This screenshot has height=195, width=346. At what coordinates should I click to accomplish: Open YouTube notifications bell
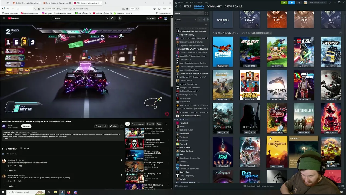click(x=159, y=18)
